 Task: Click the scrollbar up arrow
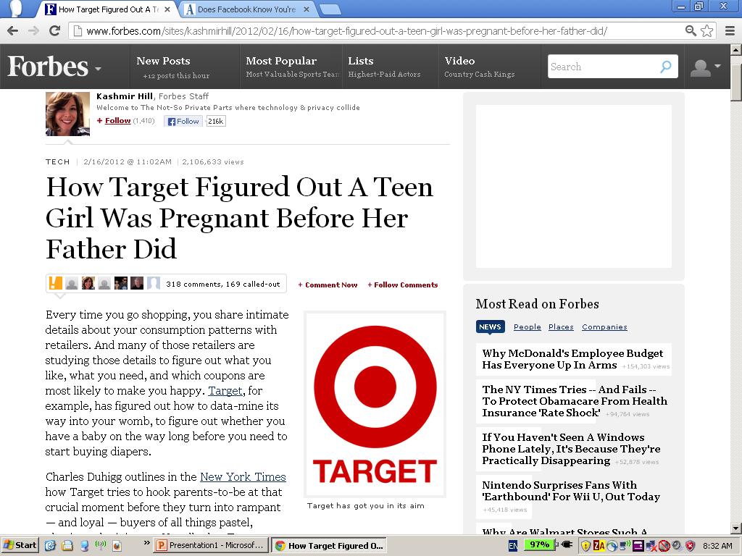[x=736, y=49]
